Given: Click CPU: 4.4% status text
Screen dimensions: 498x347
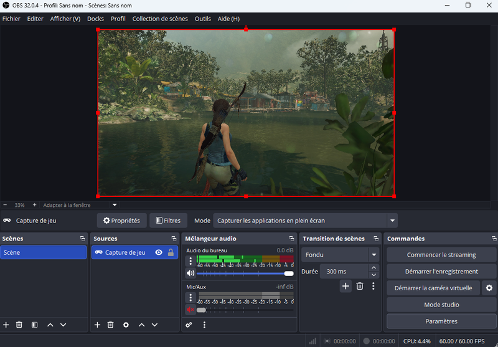Looking at the screenshot, I should click(x=417, y=341).
